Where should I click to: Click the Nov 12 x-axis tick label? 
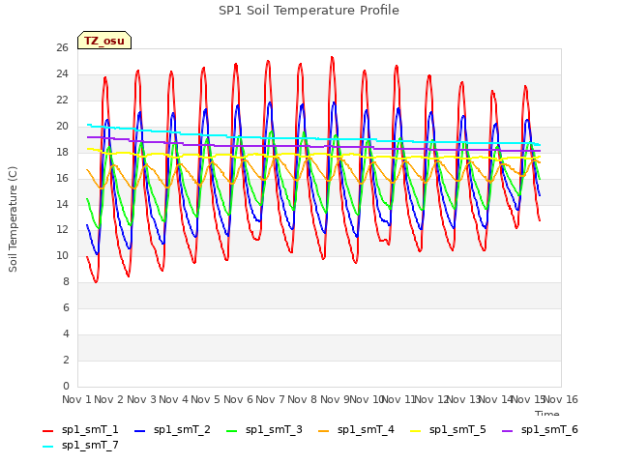(x=431, y=399)
